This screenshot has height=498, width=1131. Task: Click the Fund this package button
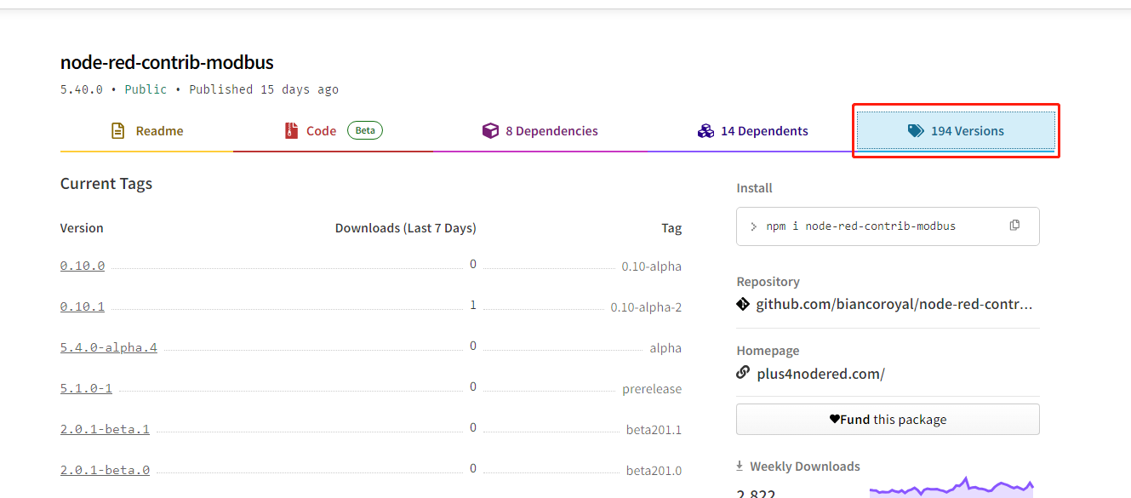(x=888, y=418)
